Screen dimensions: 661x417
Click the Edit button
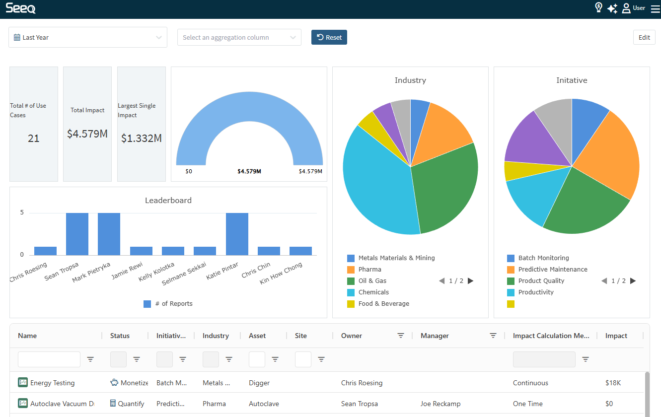tap(644, 37)
